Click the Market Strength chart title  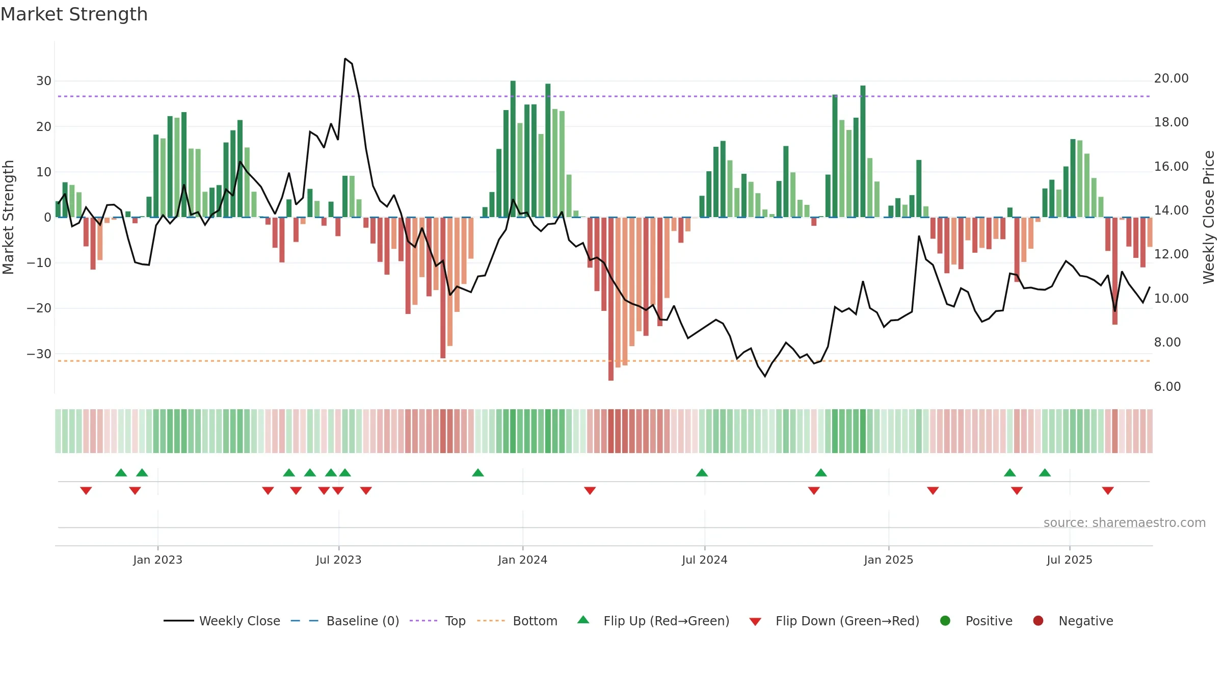74,14
